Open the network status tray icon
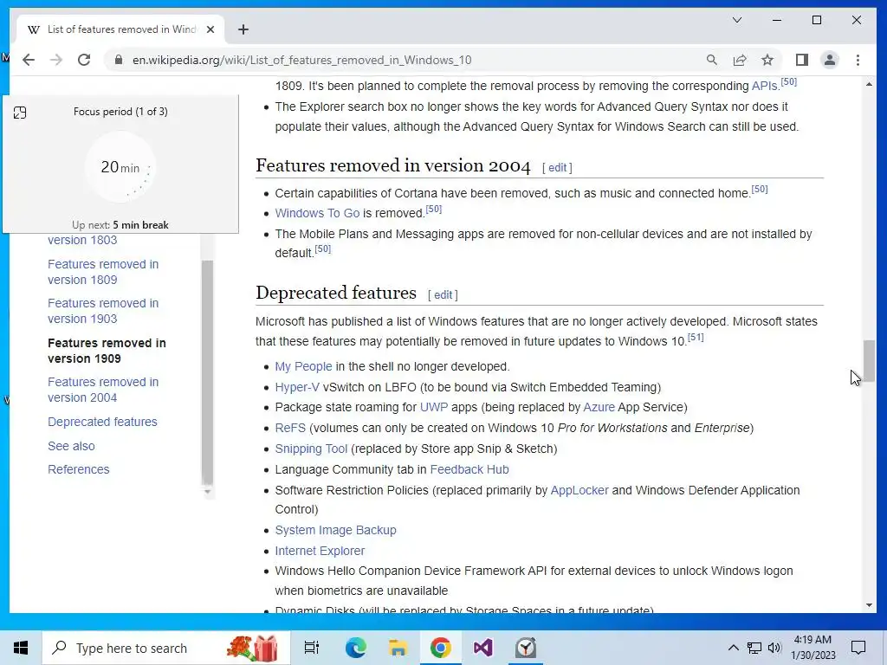The image size is (887, 665). point(754,648)
